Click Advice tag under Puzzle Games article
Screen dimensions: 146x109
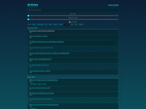[44, 84]
